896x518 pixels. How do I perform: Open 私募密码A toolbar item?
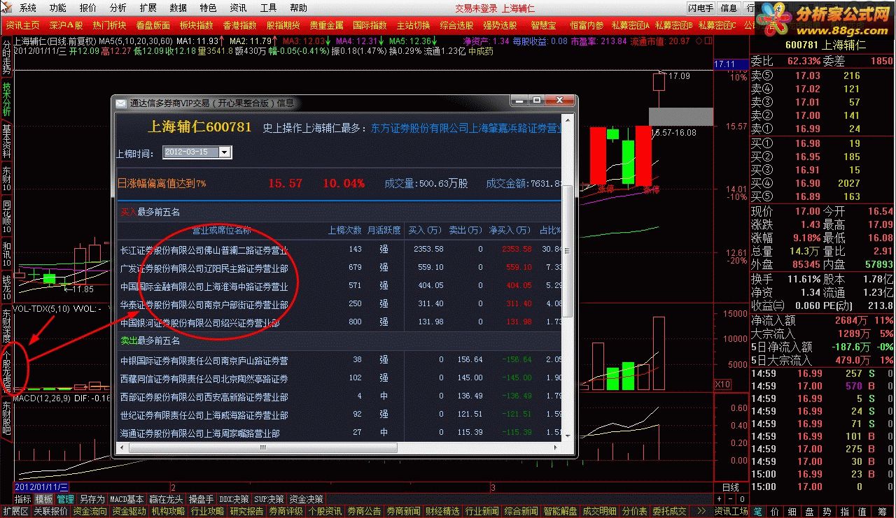[x=631, y=25]
